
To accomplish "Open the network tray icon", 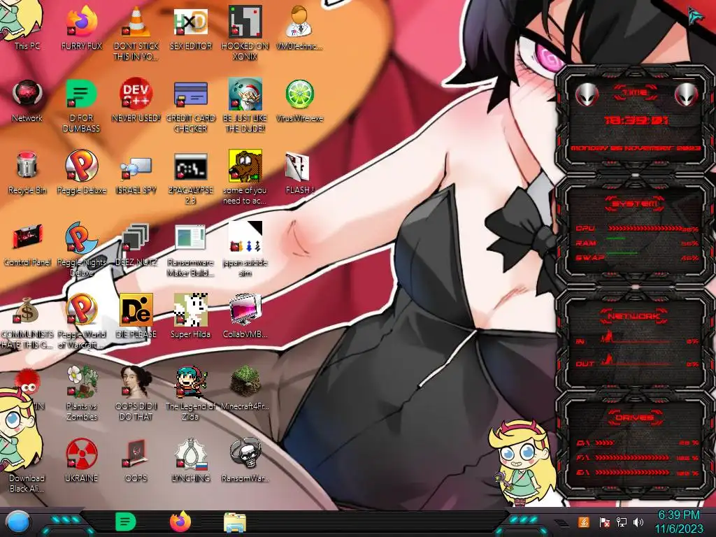I will tap(622, 522).
